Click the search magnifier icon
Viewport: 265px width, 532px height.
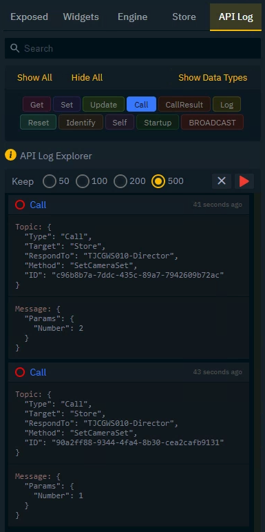(x=15, y=48)
